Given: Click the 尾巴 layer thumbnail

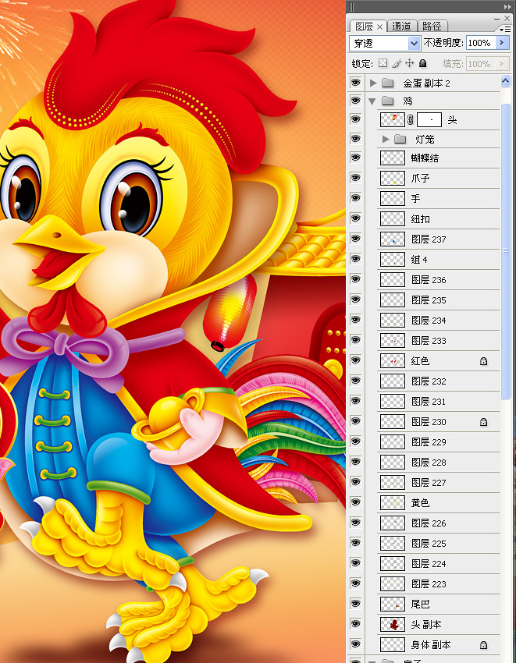Looking at the screenshot, I should point(393,604).
